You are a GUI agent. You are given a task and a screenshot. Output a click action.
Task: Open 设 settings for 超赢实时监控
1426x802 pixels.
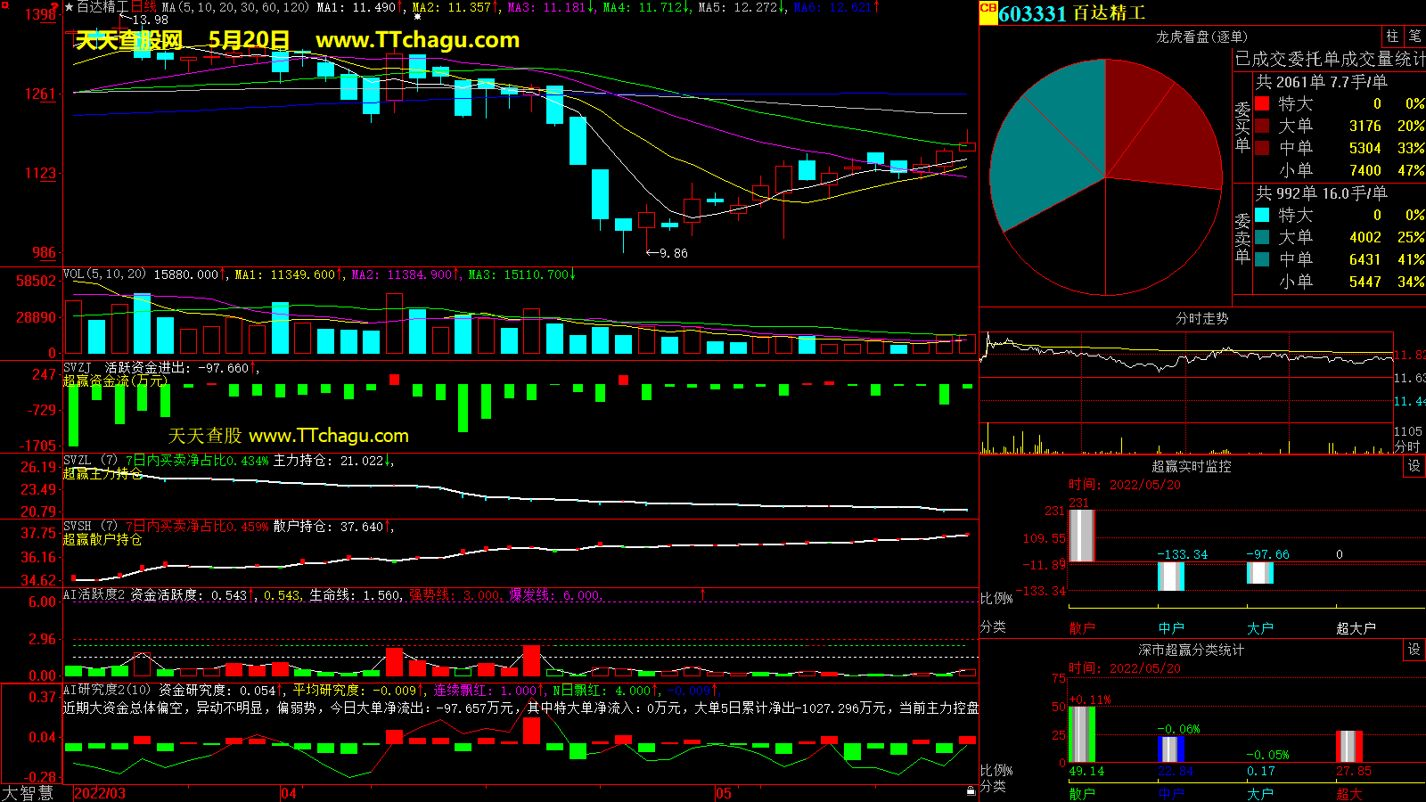click(1414, 466)
